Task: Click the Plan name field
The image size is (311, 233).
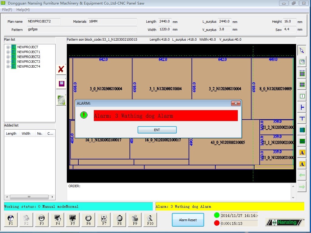Action: (44, 22)
